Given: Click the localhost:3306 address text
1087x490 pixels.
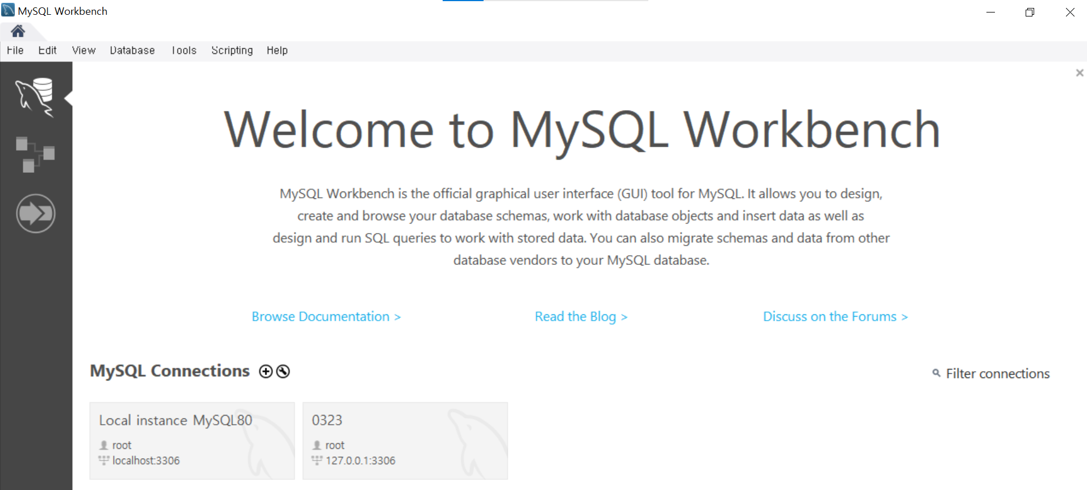Looking at the screenshot, I should (146, 460).
